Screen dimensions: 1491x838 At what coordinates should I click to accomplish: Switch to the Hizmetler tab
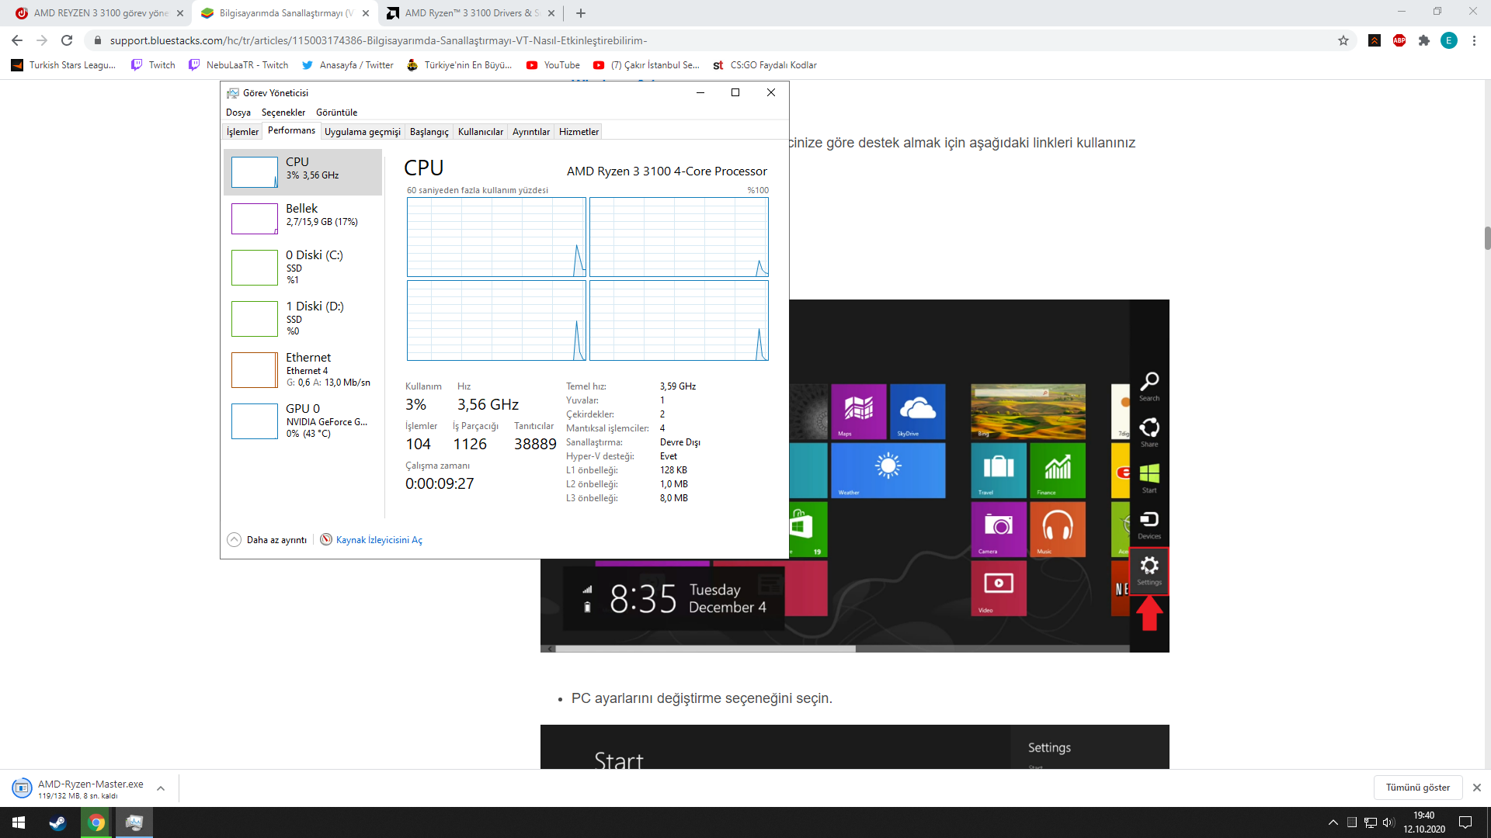[579, 132]
